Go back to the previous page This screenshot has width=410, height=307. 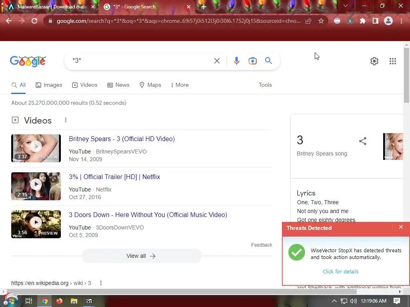click(9, 21)
